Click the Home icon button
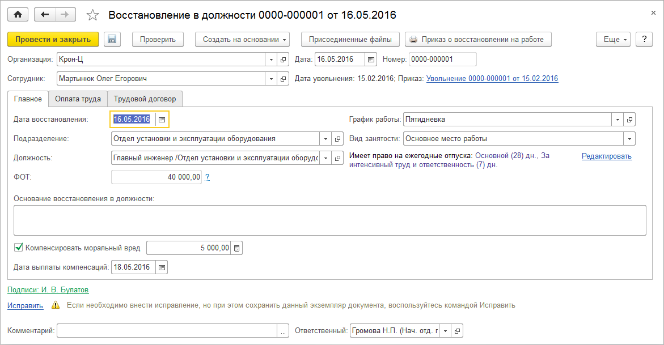 tap(18, 15)
